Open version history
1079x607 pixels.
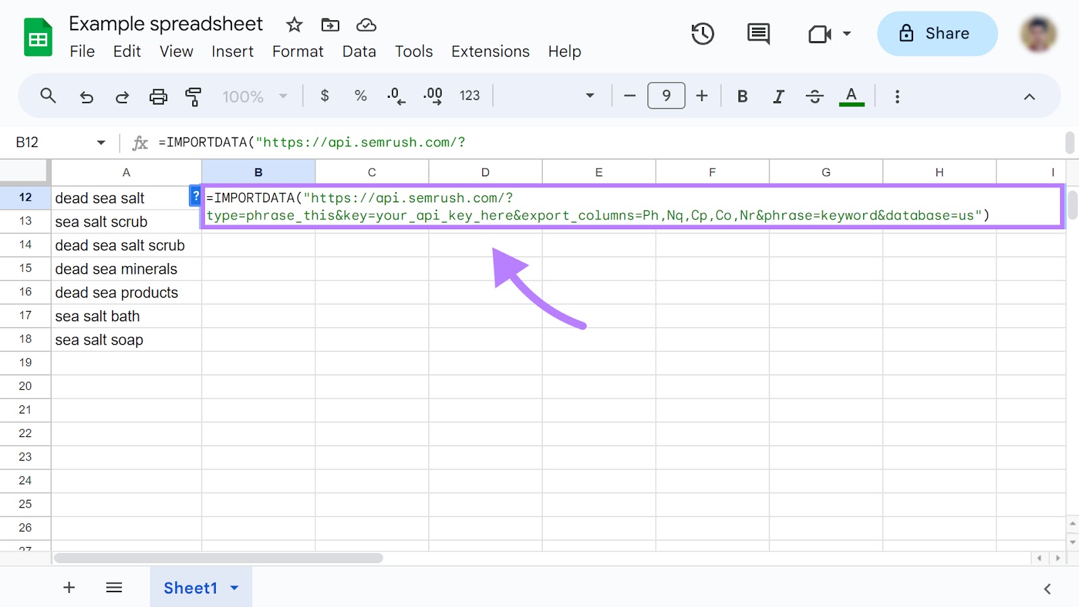click(703, 34)
